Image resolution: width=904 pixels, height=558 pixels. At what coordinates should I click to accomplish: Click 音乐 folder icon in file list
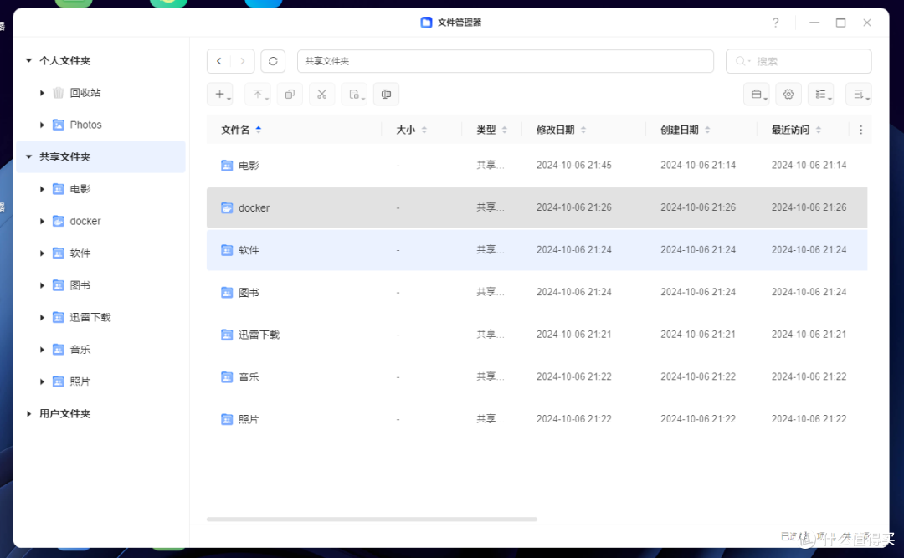coord(227,377)
